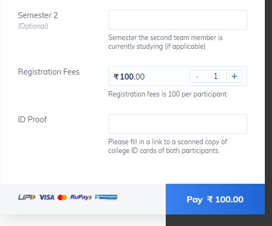Click the Mastercard circles logo
Image resolution: width=272 pixels, height=226 pixels.
click(x=62, y=197)
